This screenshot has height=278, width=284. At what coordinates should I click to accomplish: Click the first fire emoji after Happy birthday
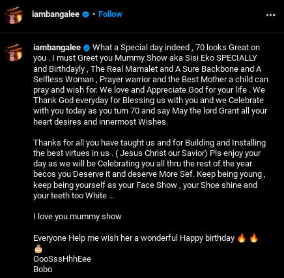click(x=241, y=238)
